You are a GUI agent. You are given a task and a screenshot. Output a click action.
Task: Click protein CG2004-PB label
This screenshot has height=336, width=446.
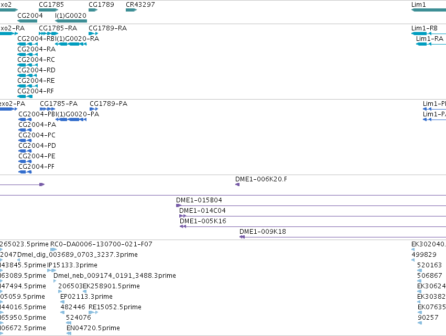click(37, 114)
